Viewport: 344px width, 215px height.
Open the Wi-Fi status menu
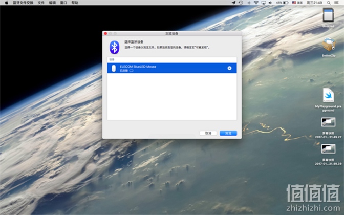tap(256, 3)
